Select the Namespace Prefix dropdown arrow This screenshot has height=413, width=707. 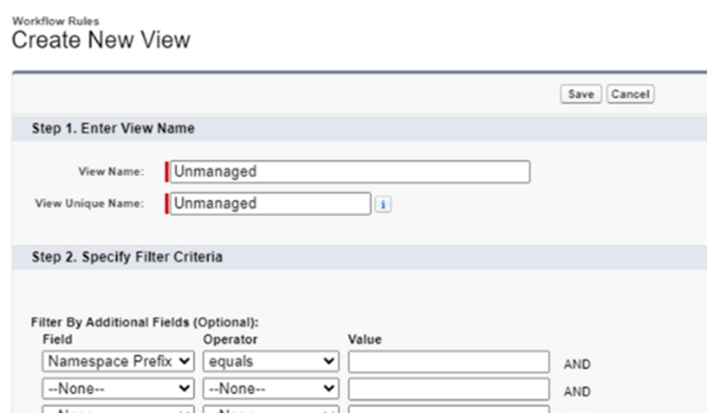coord(184,361)
